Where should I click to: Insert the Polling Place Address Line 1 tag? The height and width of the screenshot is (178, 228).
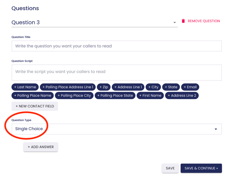[68, 87]
